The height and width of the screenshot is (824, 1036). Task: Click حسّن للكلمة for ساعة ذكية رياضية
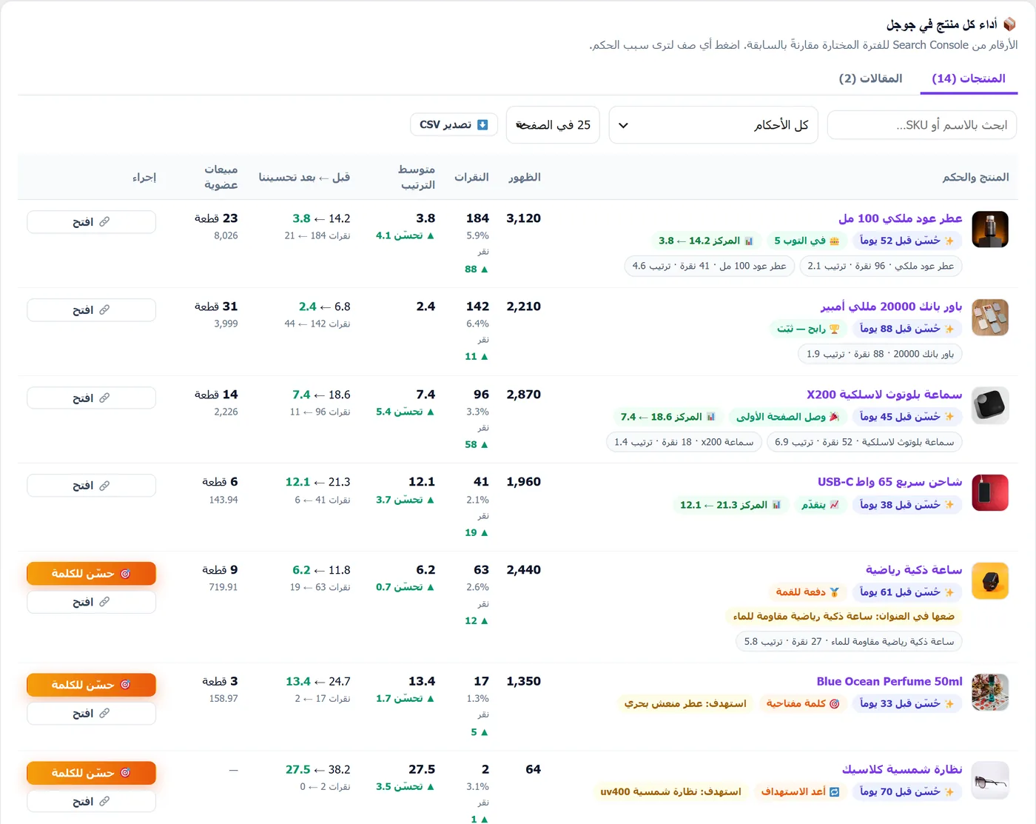tap(92, 574)
